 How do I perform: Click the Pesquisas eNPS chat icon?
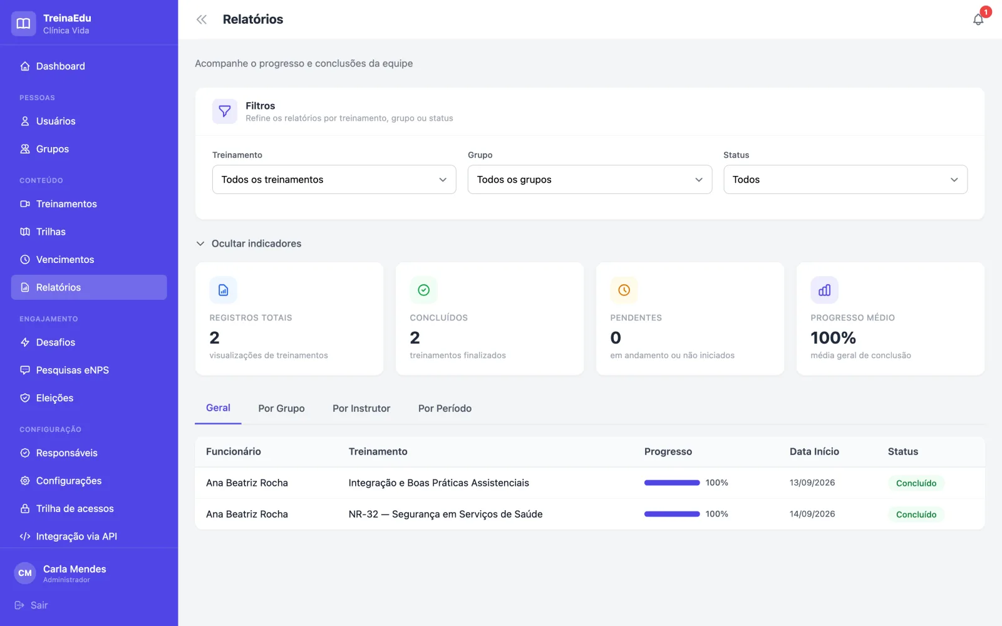click(x=25, y=370)
